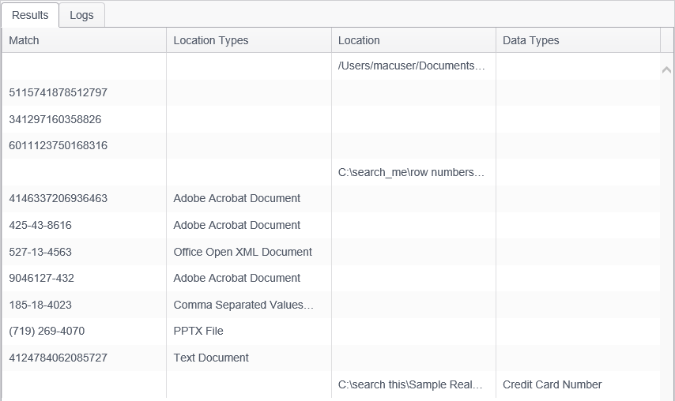This screenshot has height=401, width=675.
Task: Click the Location column header
Action: [359, 40]
